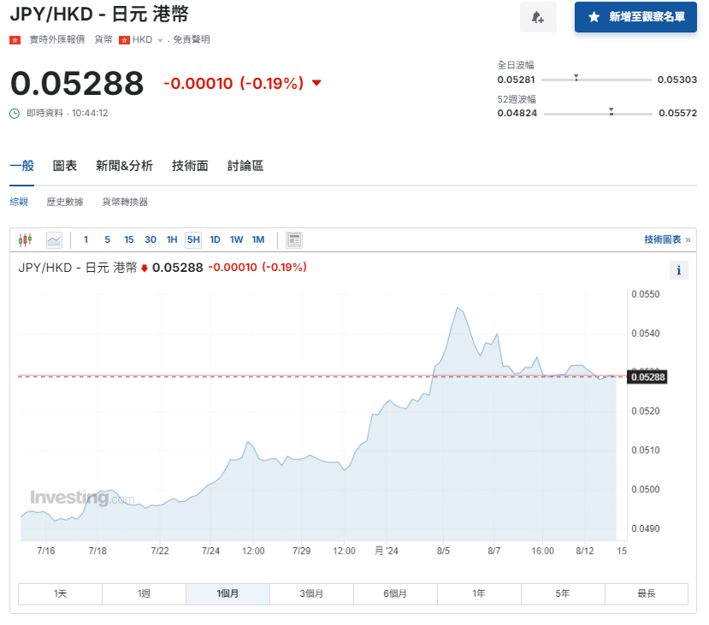Click the 52週波幅 range slider marker
709x625 pixels.
click(x=611, y=111)
